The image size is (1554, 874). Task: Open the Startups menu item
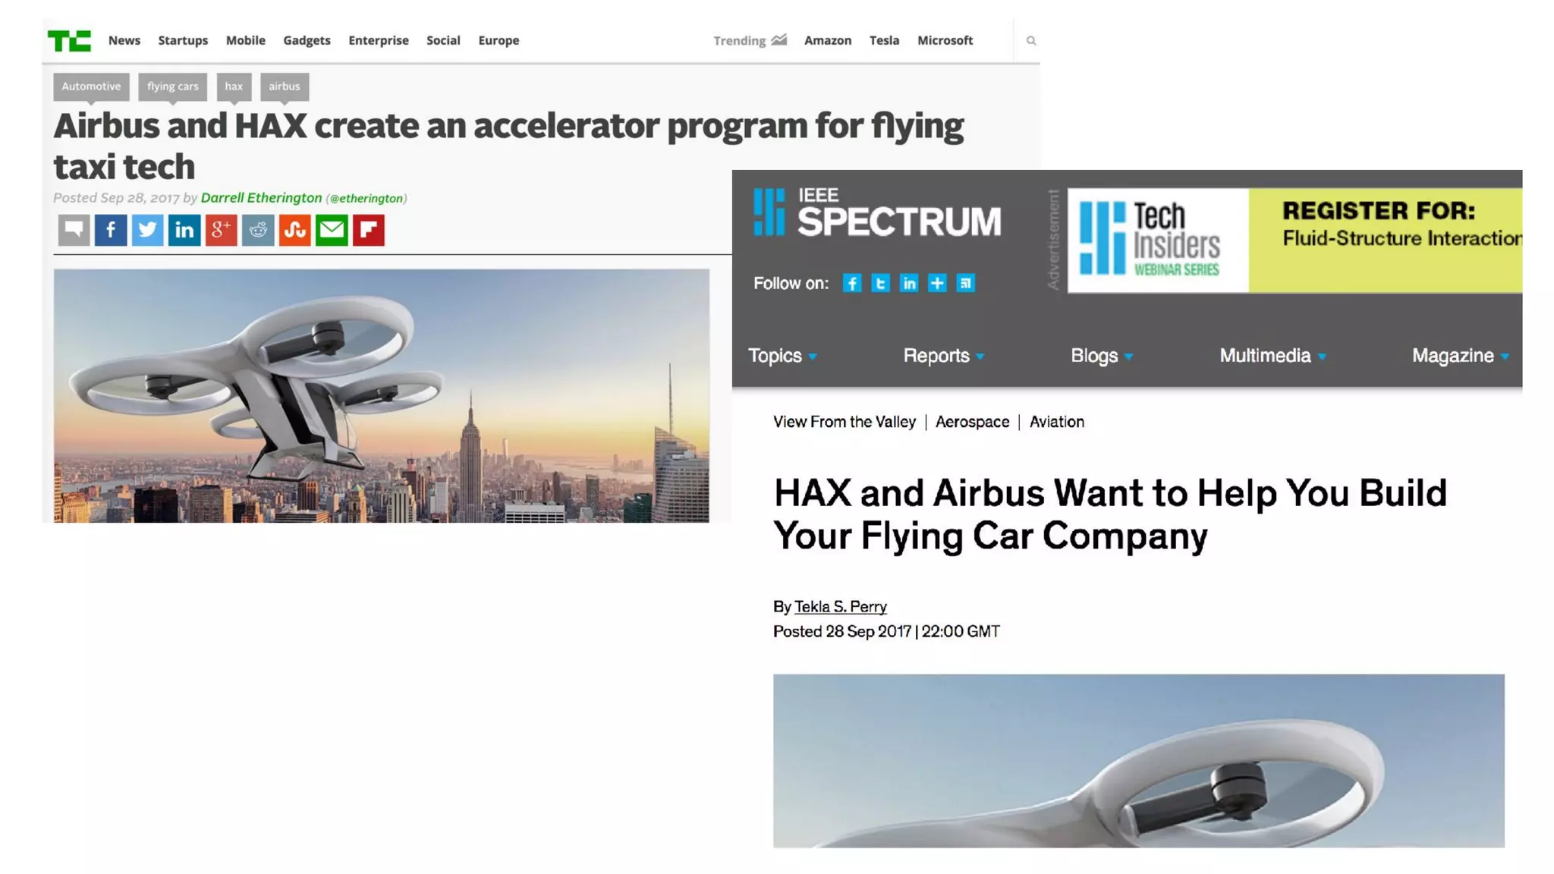[x=183, y=40]
